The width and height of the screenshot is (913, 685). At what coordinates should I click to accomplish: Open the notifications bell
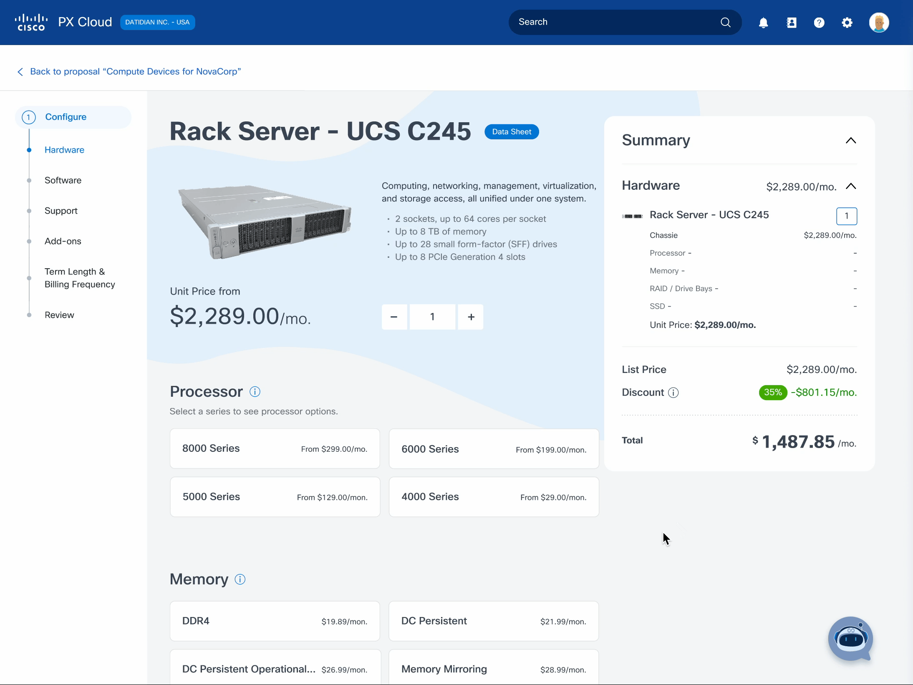(763, 23)
